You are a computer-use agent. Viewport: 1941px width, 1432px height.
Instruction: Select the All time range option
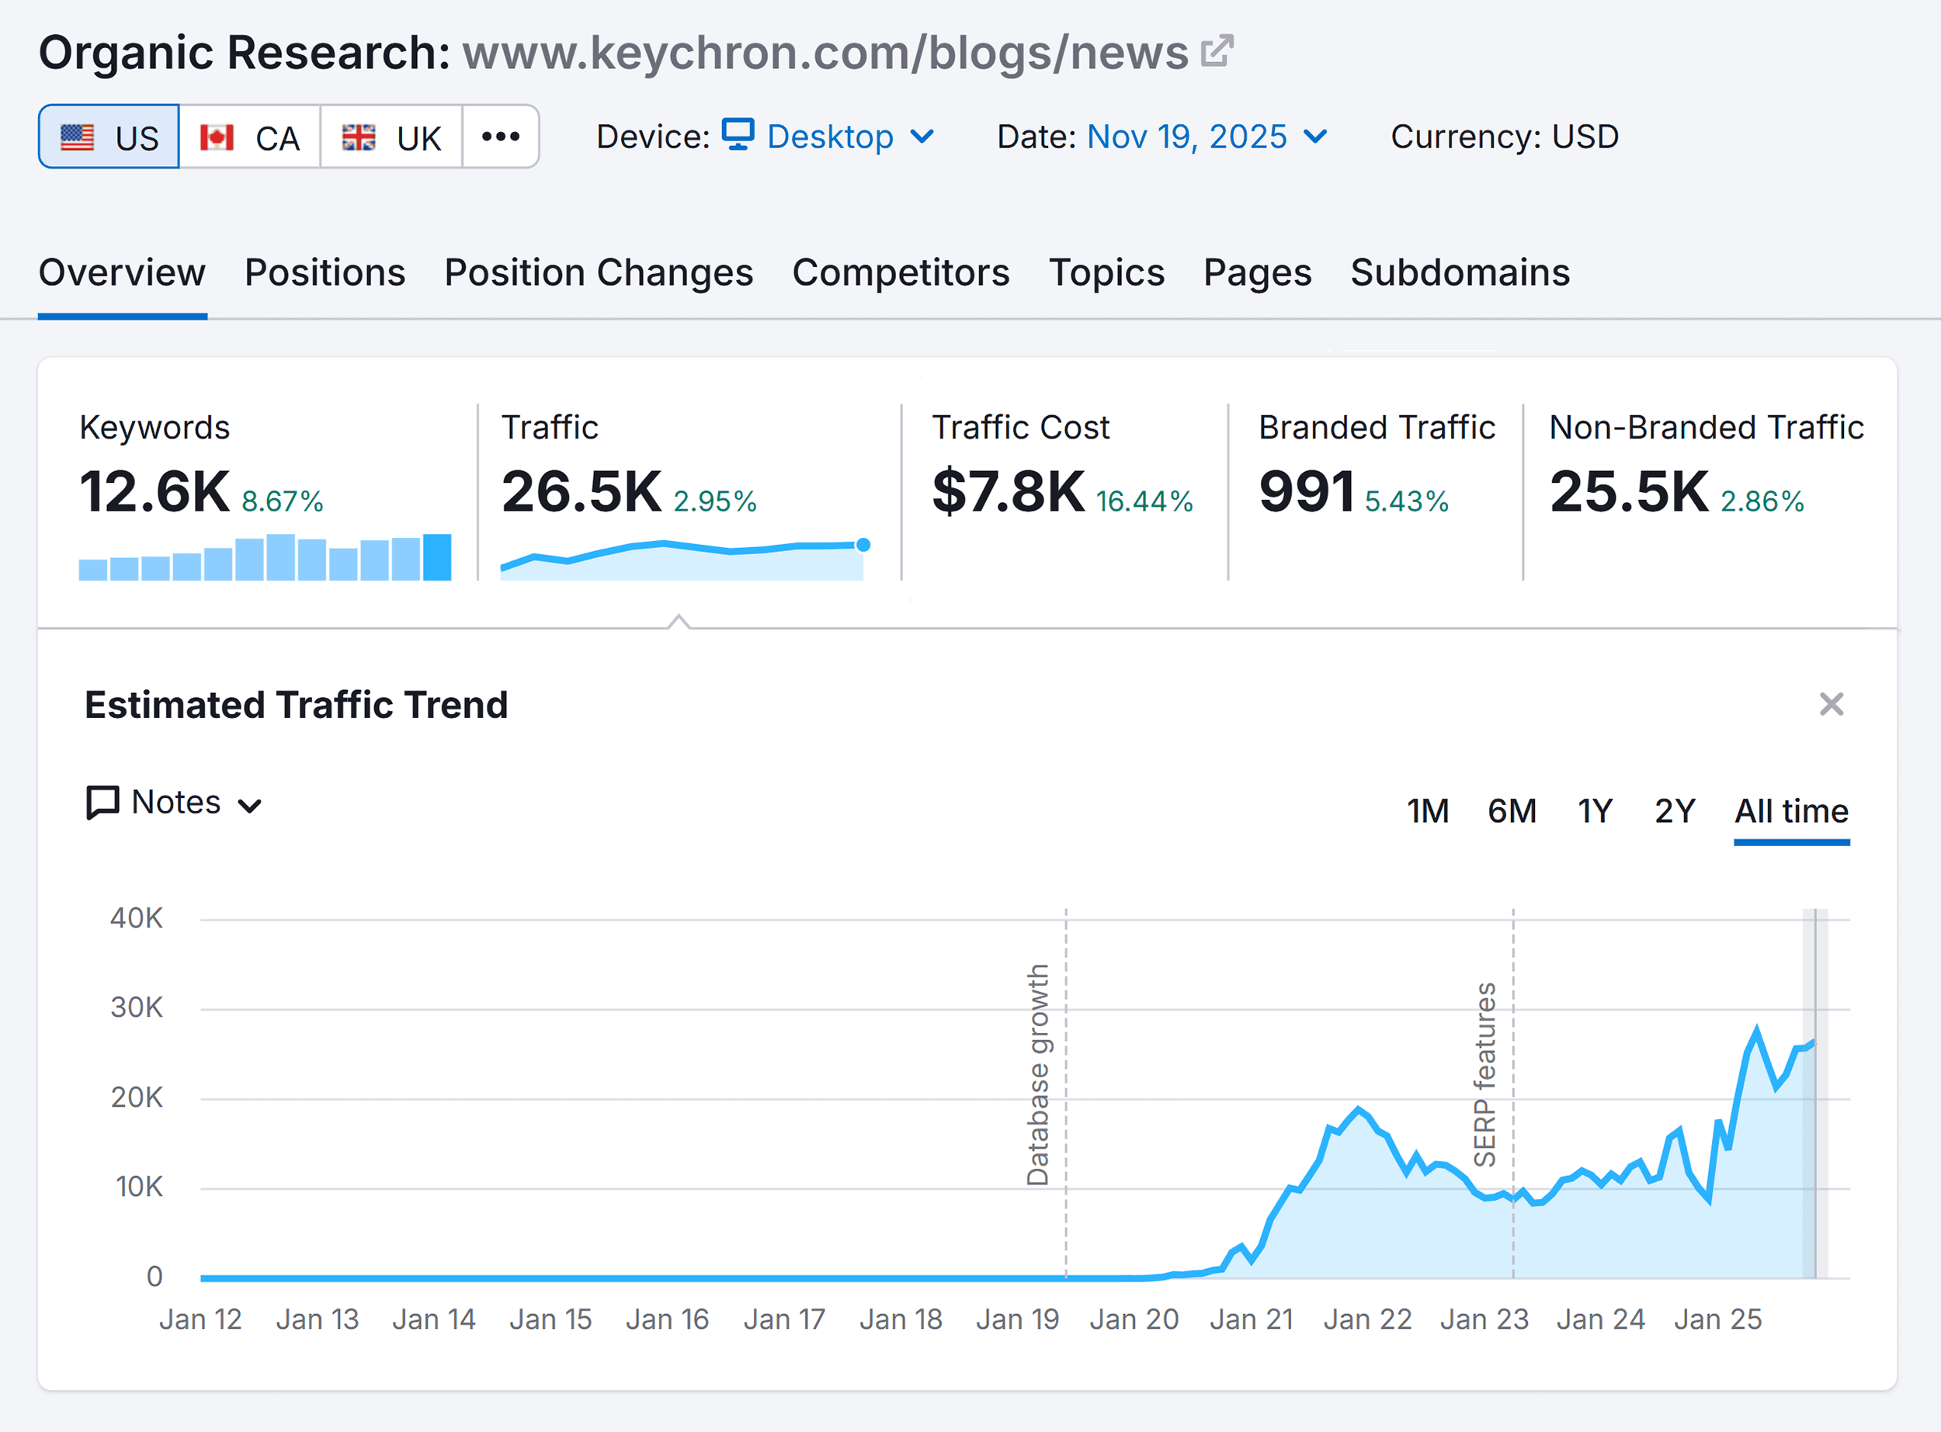tap(1791, 811)
